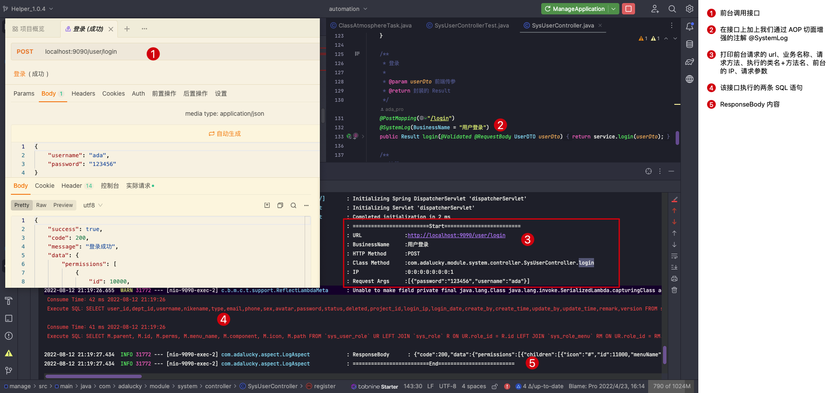Click the console horizontal scrollbar

tap(93, 376)
